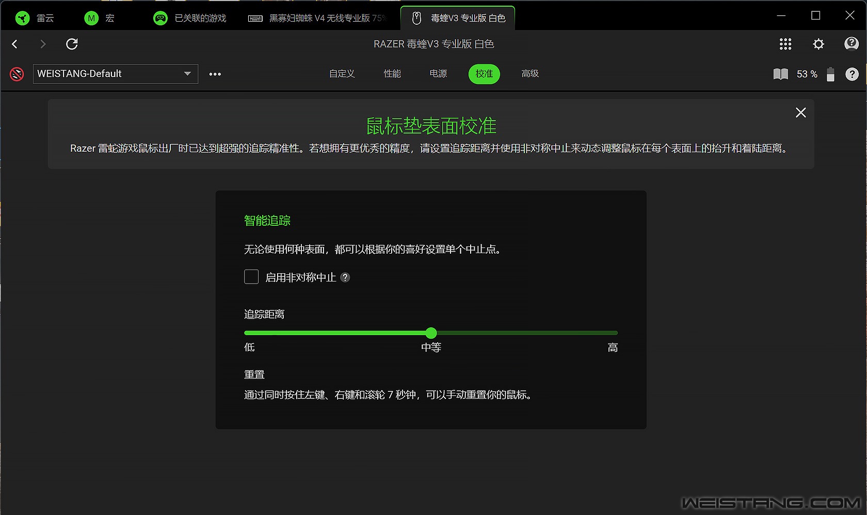Open the 自定义 section
Viewport: 867px width, 515px height.
coord(342,74)
